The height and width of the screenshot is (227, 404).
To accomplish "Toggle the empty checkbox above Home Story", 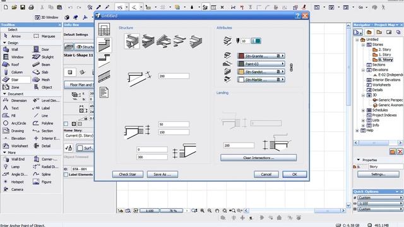I will [x=66, y=124].
